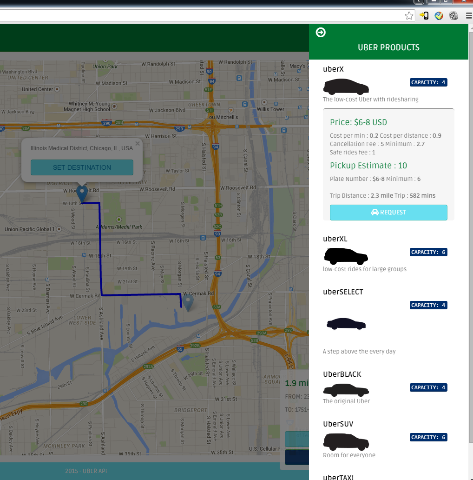The height and width of the screenshot is (480, 473).
Task: Select the UberBLACK car image
Action: pos(346,390)
